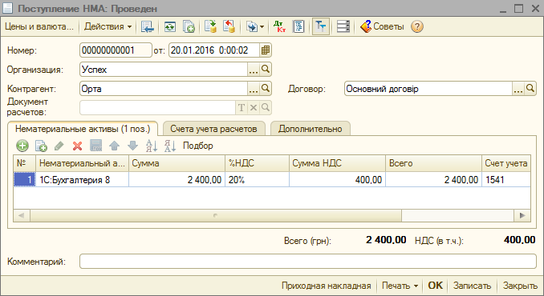The height and width of the screenshot is (296, 544).
Task: Move the row down with arrow icon
Action: 133,146
